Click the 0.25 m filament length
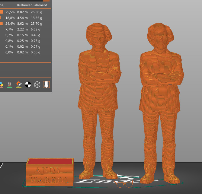Viewport: 202px width, 194px height. (22, 41)
